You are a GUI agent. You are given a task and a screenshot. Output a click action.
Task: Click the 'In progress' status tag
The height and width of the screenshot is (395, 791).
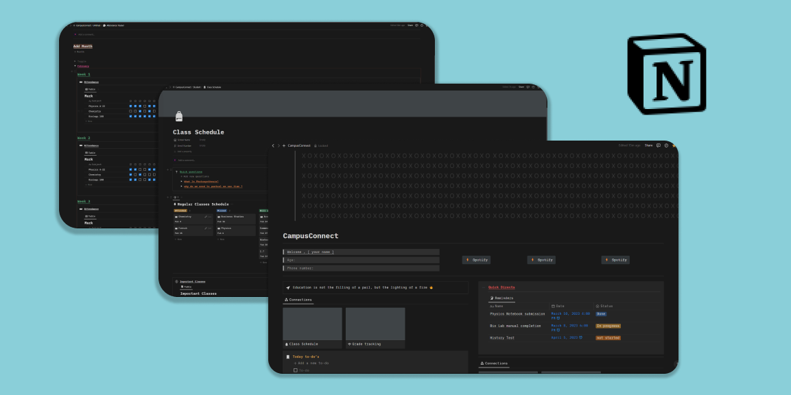pos(608,326)
